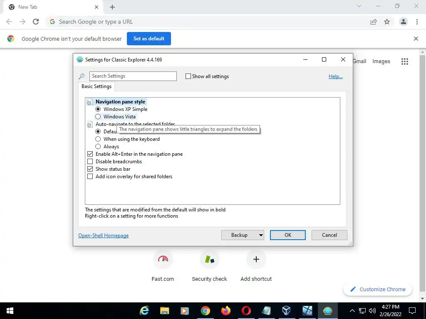Check Add icon overlay for shared folders
This screenshot has height=319, width=426.
coord(90,177)
